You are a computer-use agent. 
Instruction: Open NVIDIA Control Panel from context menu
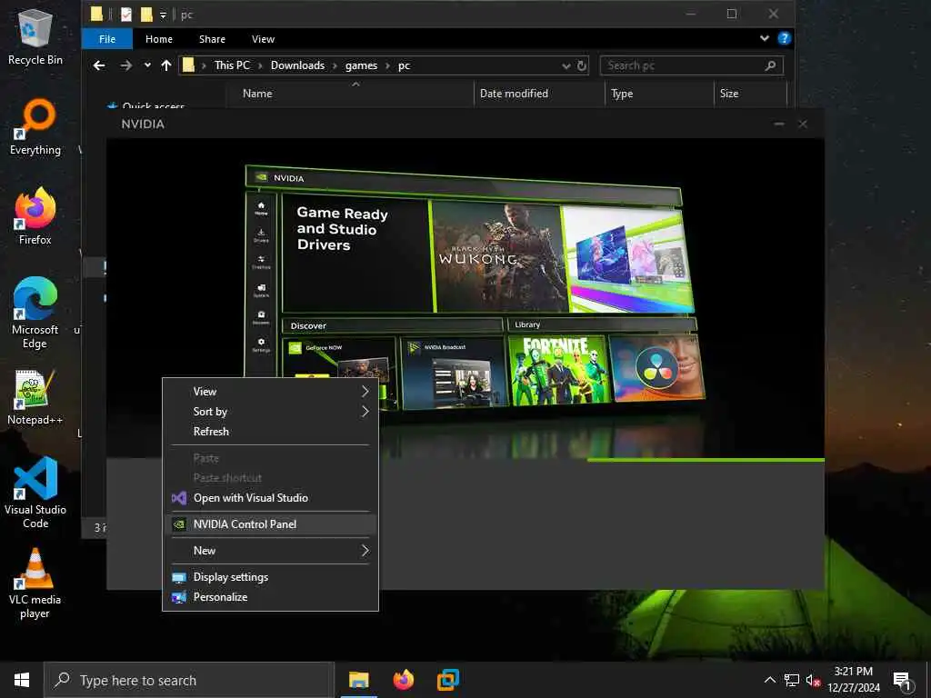[271, 524]
